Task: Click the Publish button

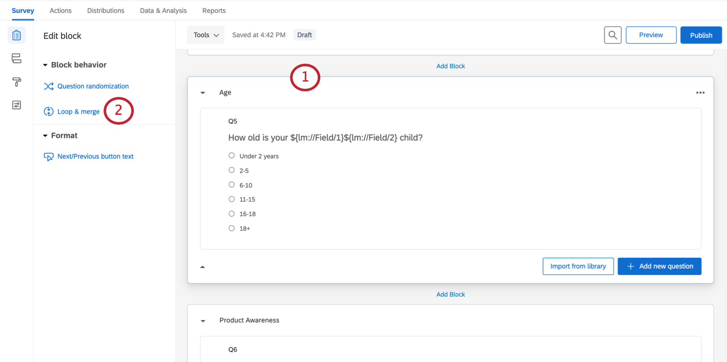Action: pyautogui.click(x=701, y=35)
